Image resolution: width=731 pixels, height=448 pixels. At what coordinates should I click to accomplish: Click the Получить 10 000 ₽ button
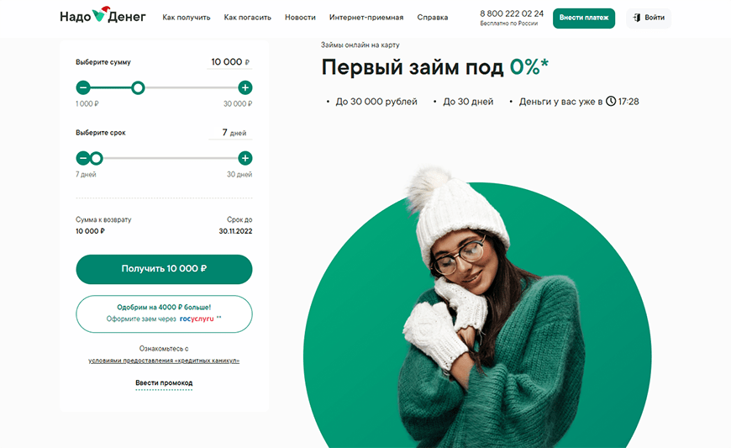coord(164,269)
